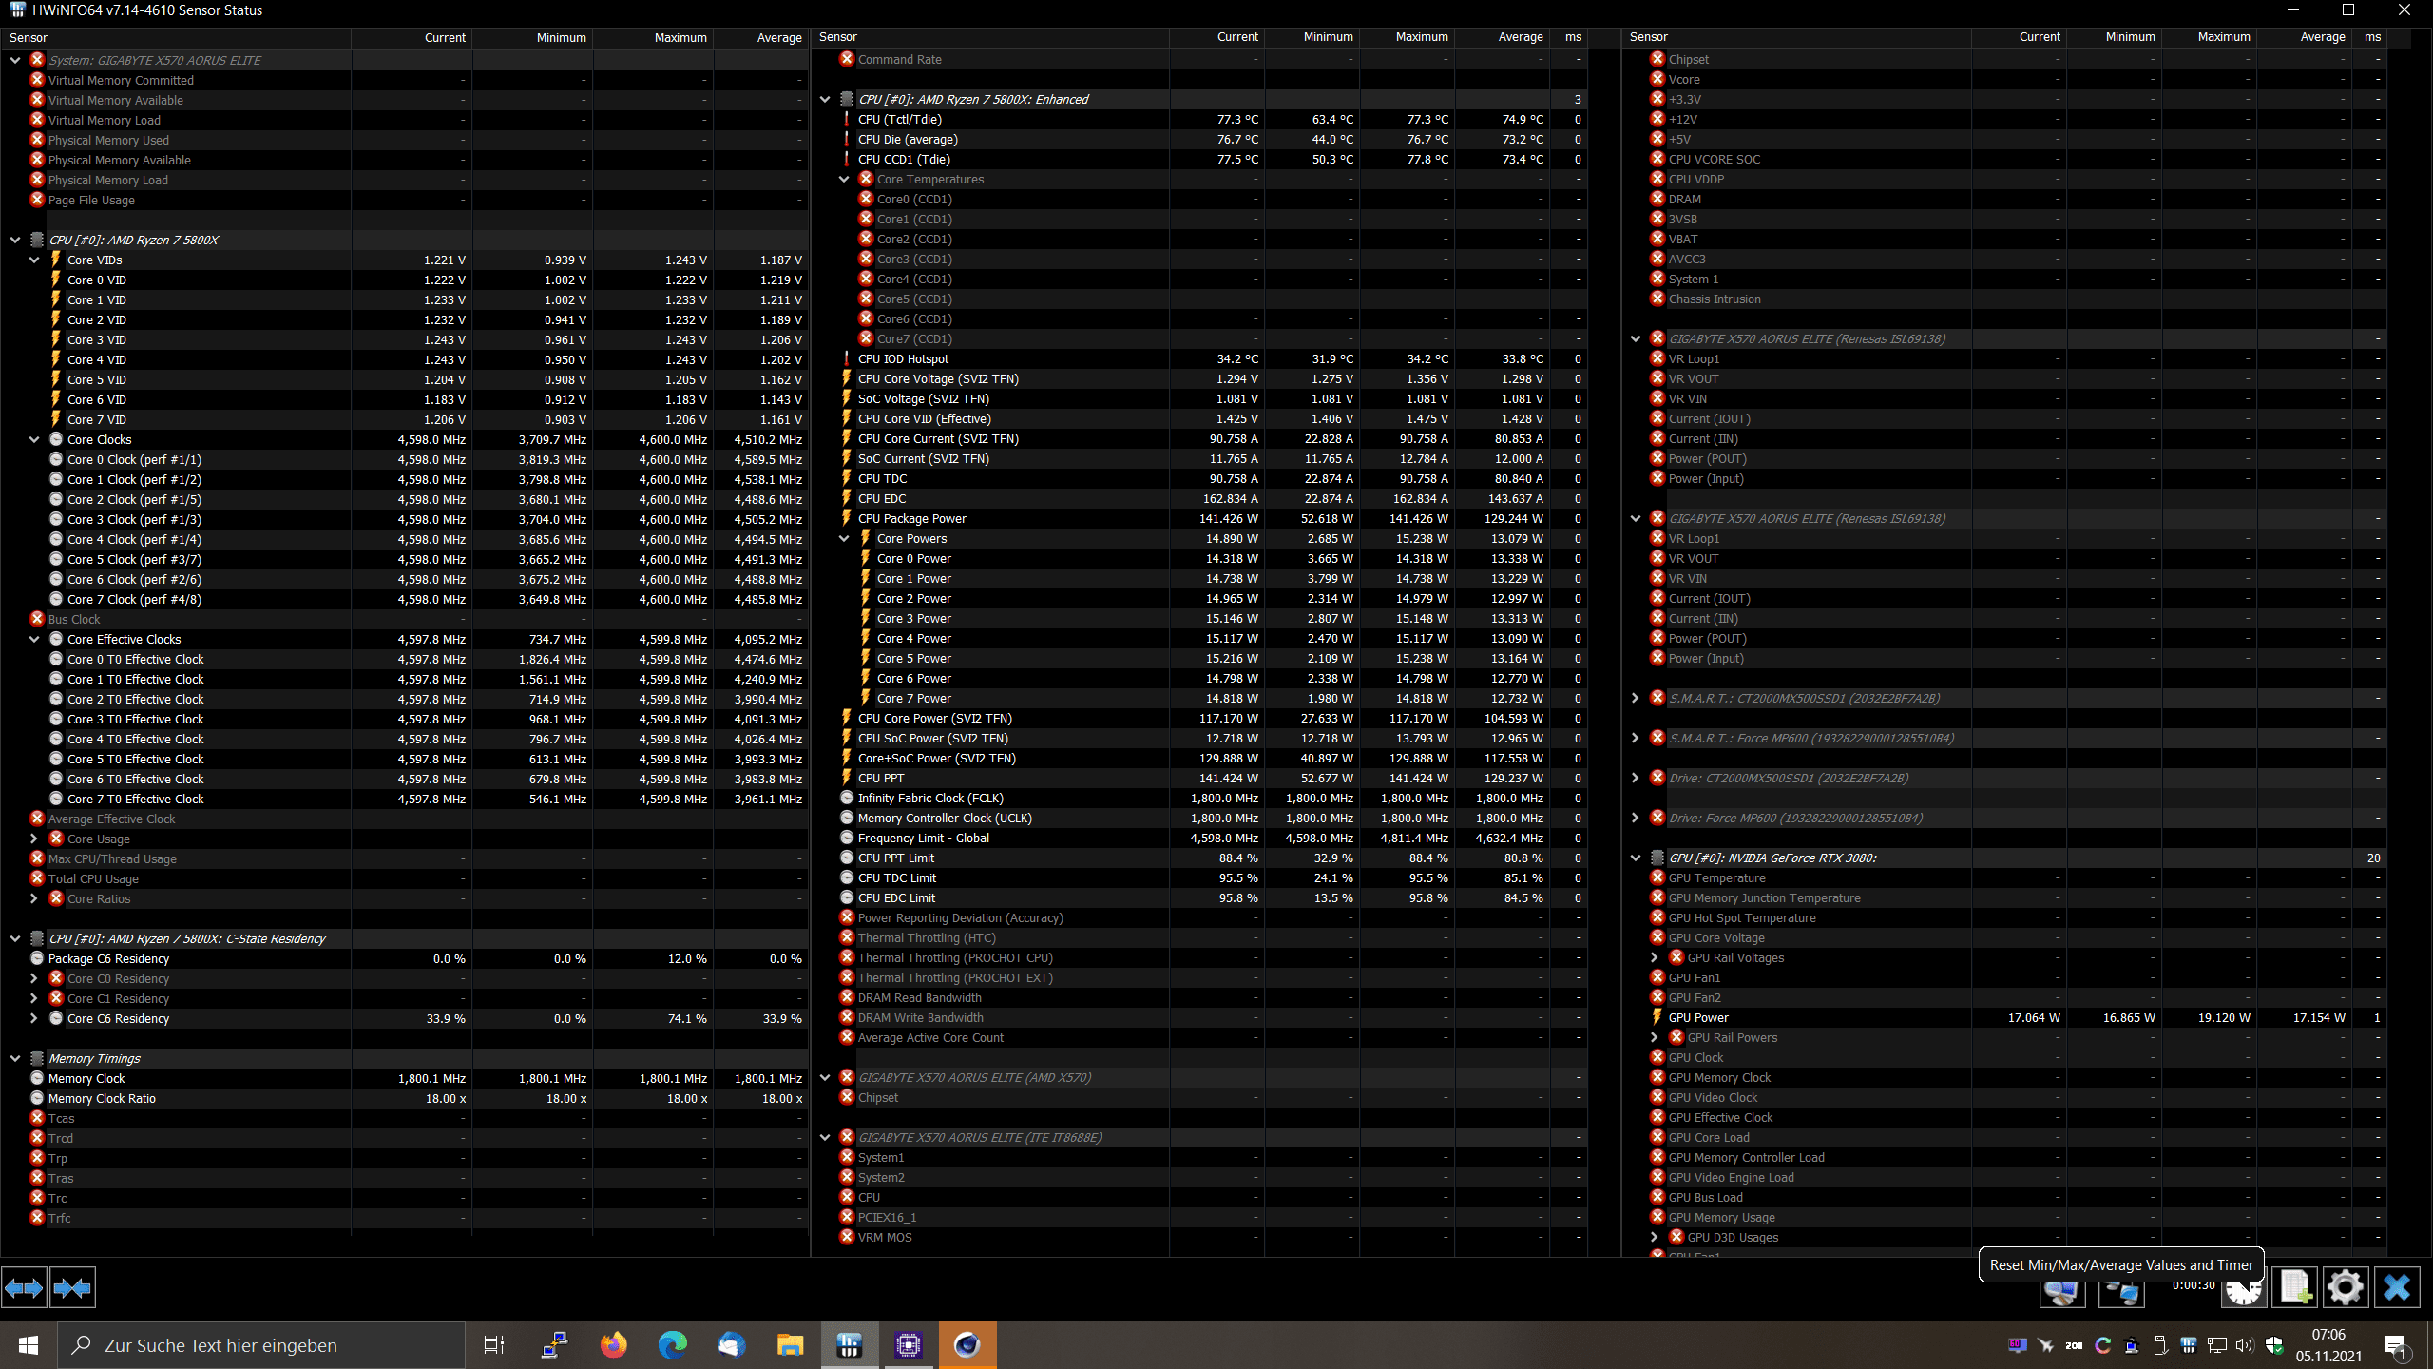
Task: Collapse the GIGABYTE X570 AORUS ELITE (ITE IT8688E) group
Action: (825, 1137)
